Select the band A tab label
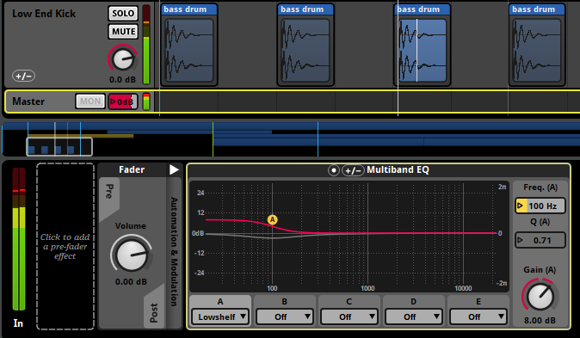 [x=220, y=301]
